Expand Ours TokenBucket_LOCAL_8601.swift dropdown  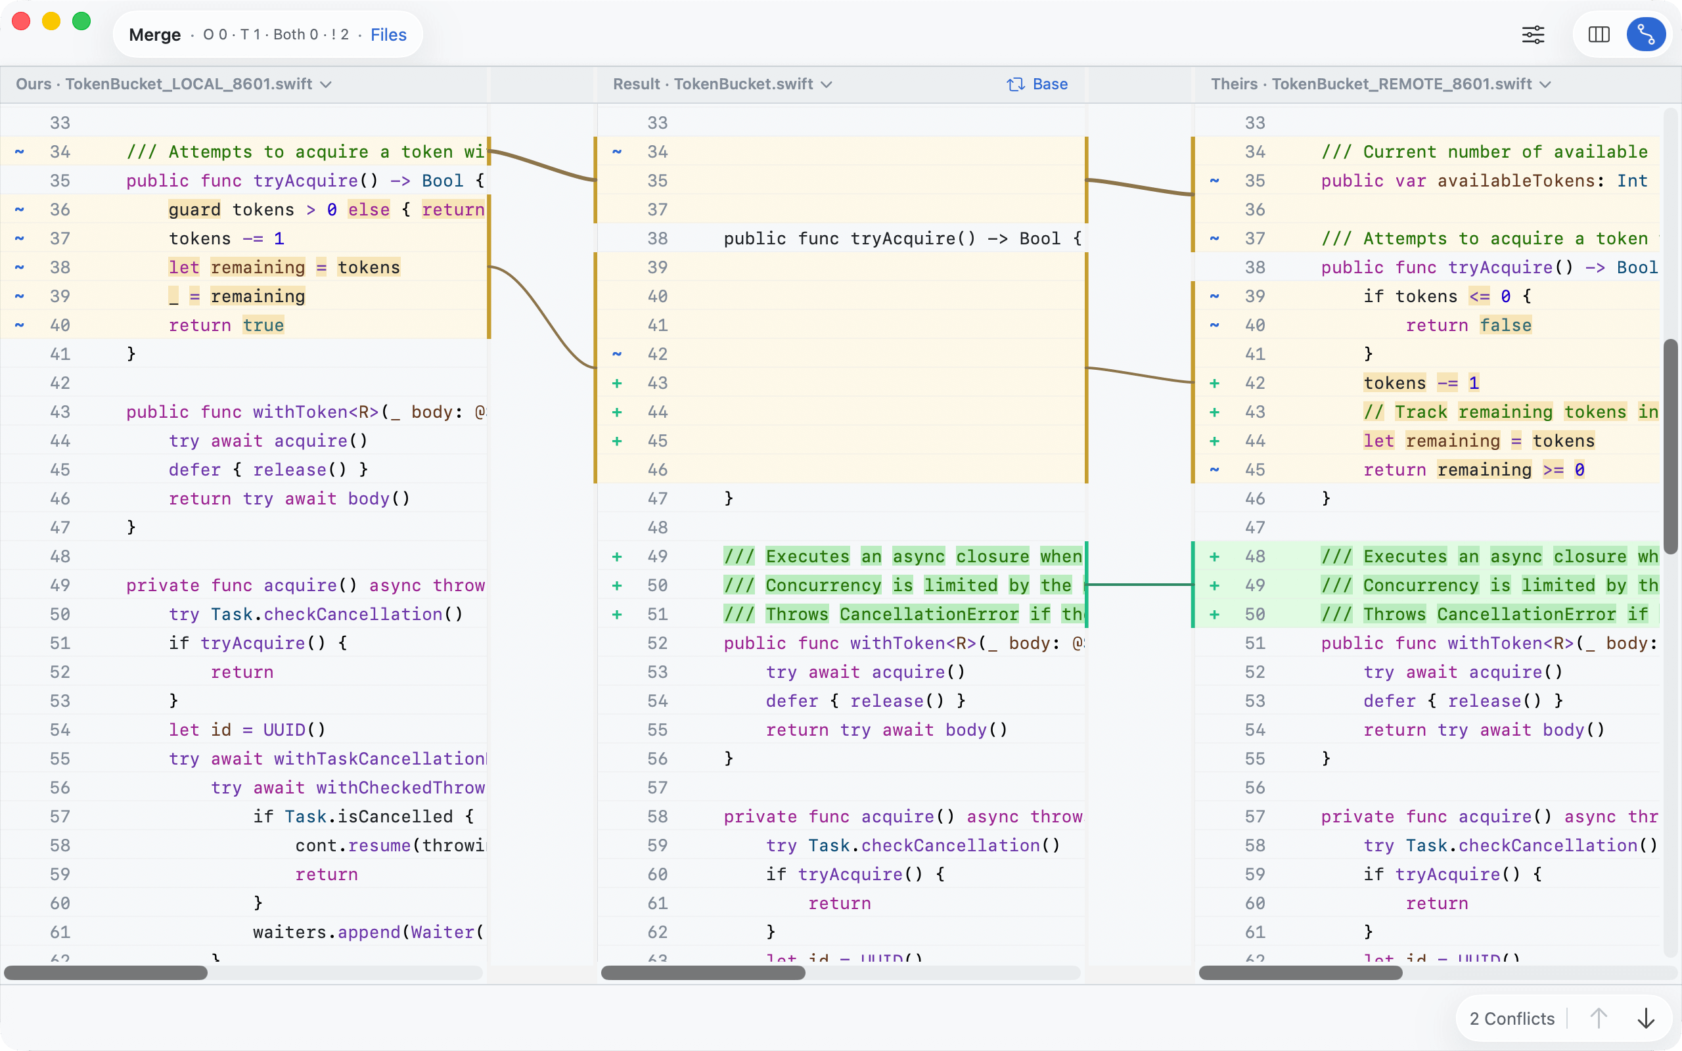(x=326, y=84)
